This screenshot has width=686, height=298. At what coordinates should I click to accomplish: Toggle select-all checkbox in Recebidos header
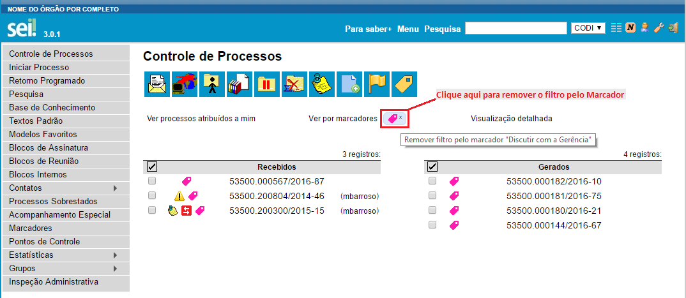click(x=152, y=167)
